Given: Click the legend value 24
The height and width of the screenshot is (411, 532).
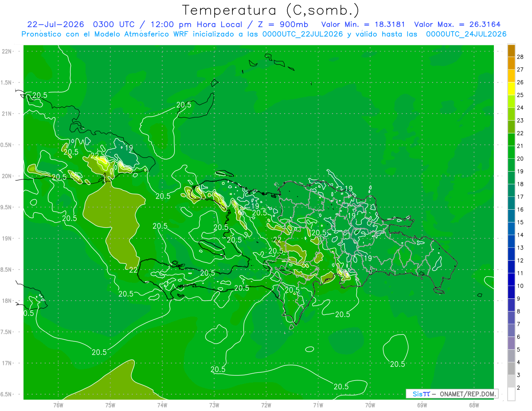Looking at the screenshot, I should (520, 107).
